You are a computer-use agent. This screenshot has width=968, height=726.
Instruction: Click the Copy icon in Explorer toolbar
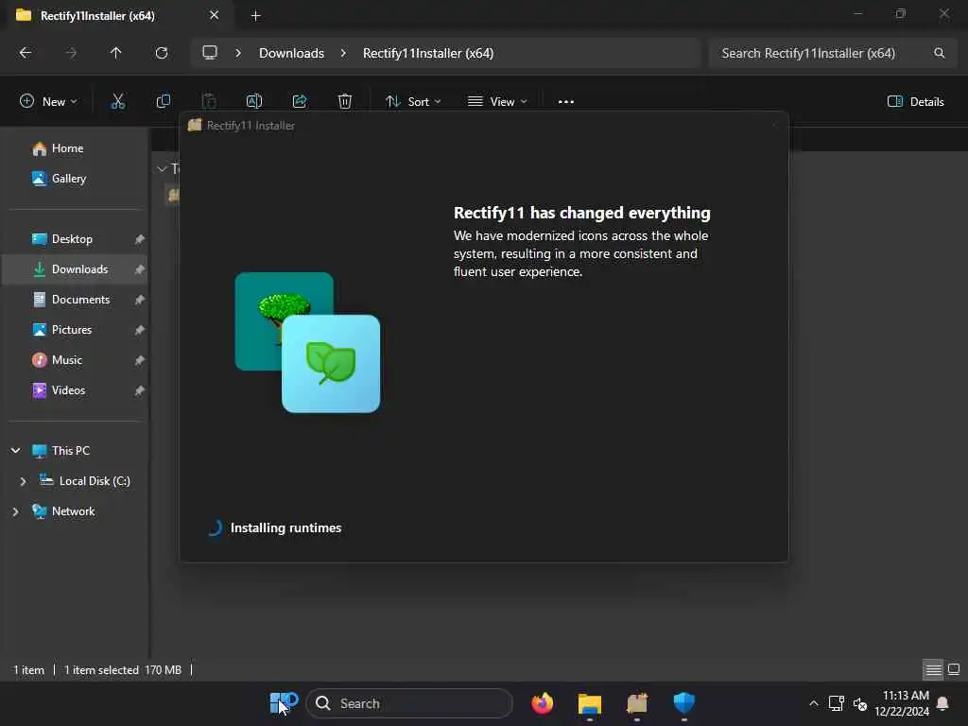coord(163,101)
